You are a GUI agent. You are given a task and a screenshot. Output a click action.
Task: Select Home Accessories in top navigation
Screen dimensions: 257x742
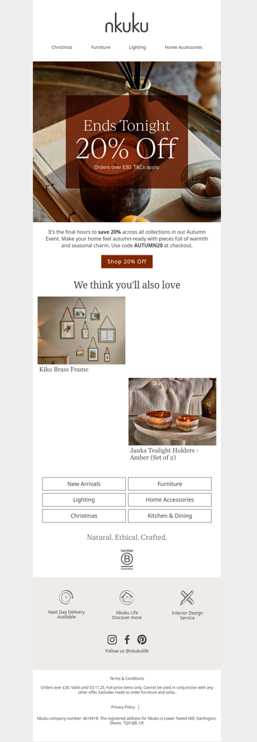(183, 48)
